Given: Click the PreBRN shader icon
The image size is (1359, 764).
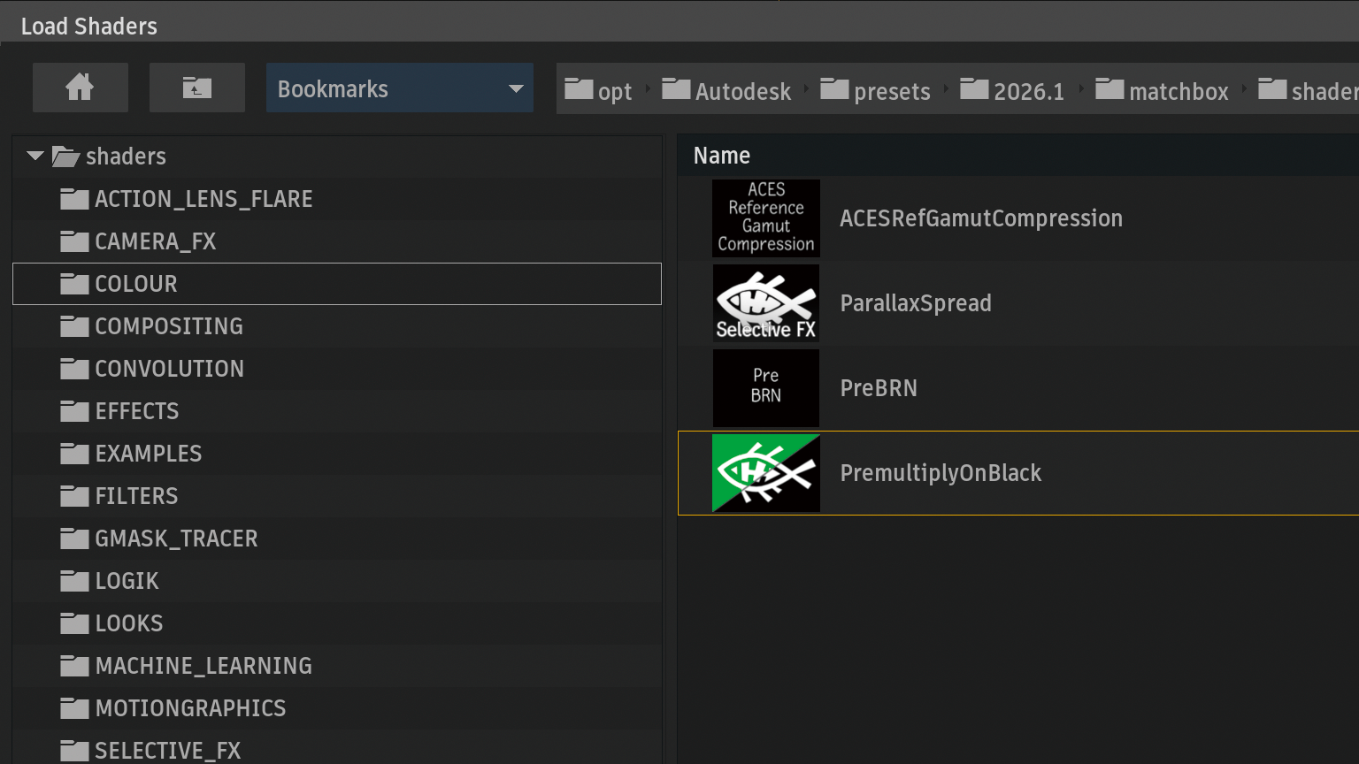Looking at the screenshot, I should 765,387.
